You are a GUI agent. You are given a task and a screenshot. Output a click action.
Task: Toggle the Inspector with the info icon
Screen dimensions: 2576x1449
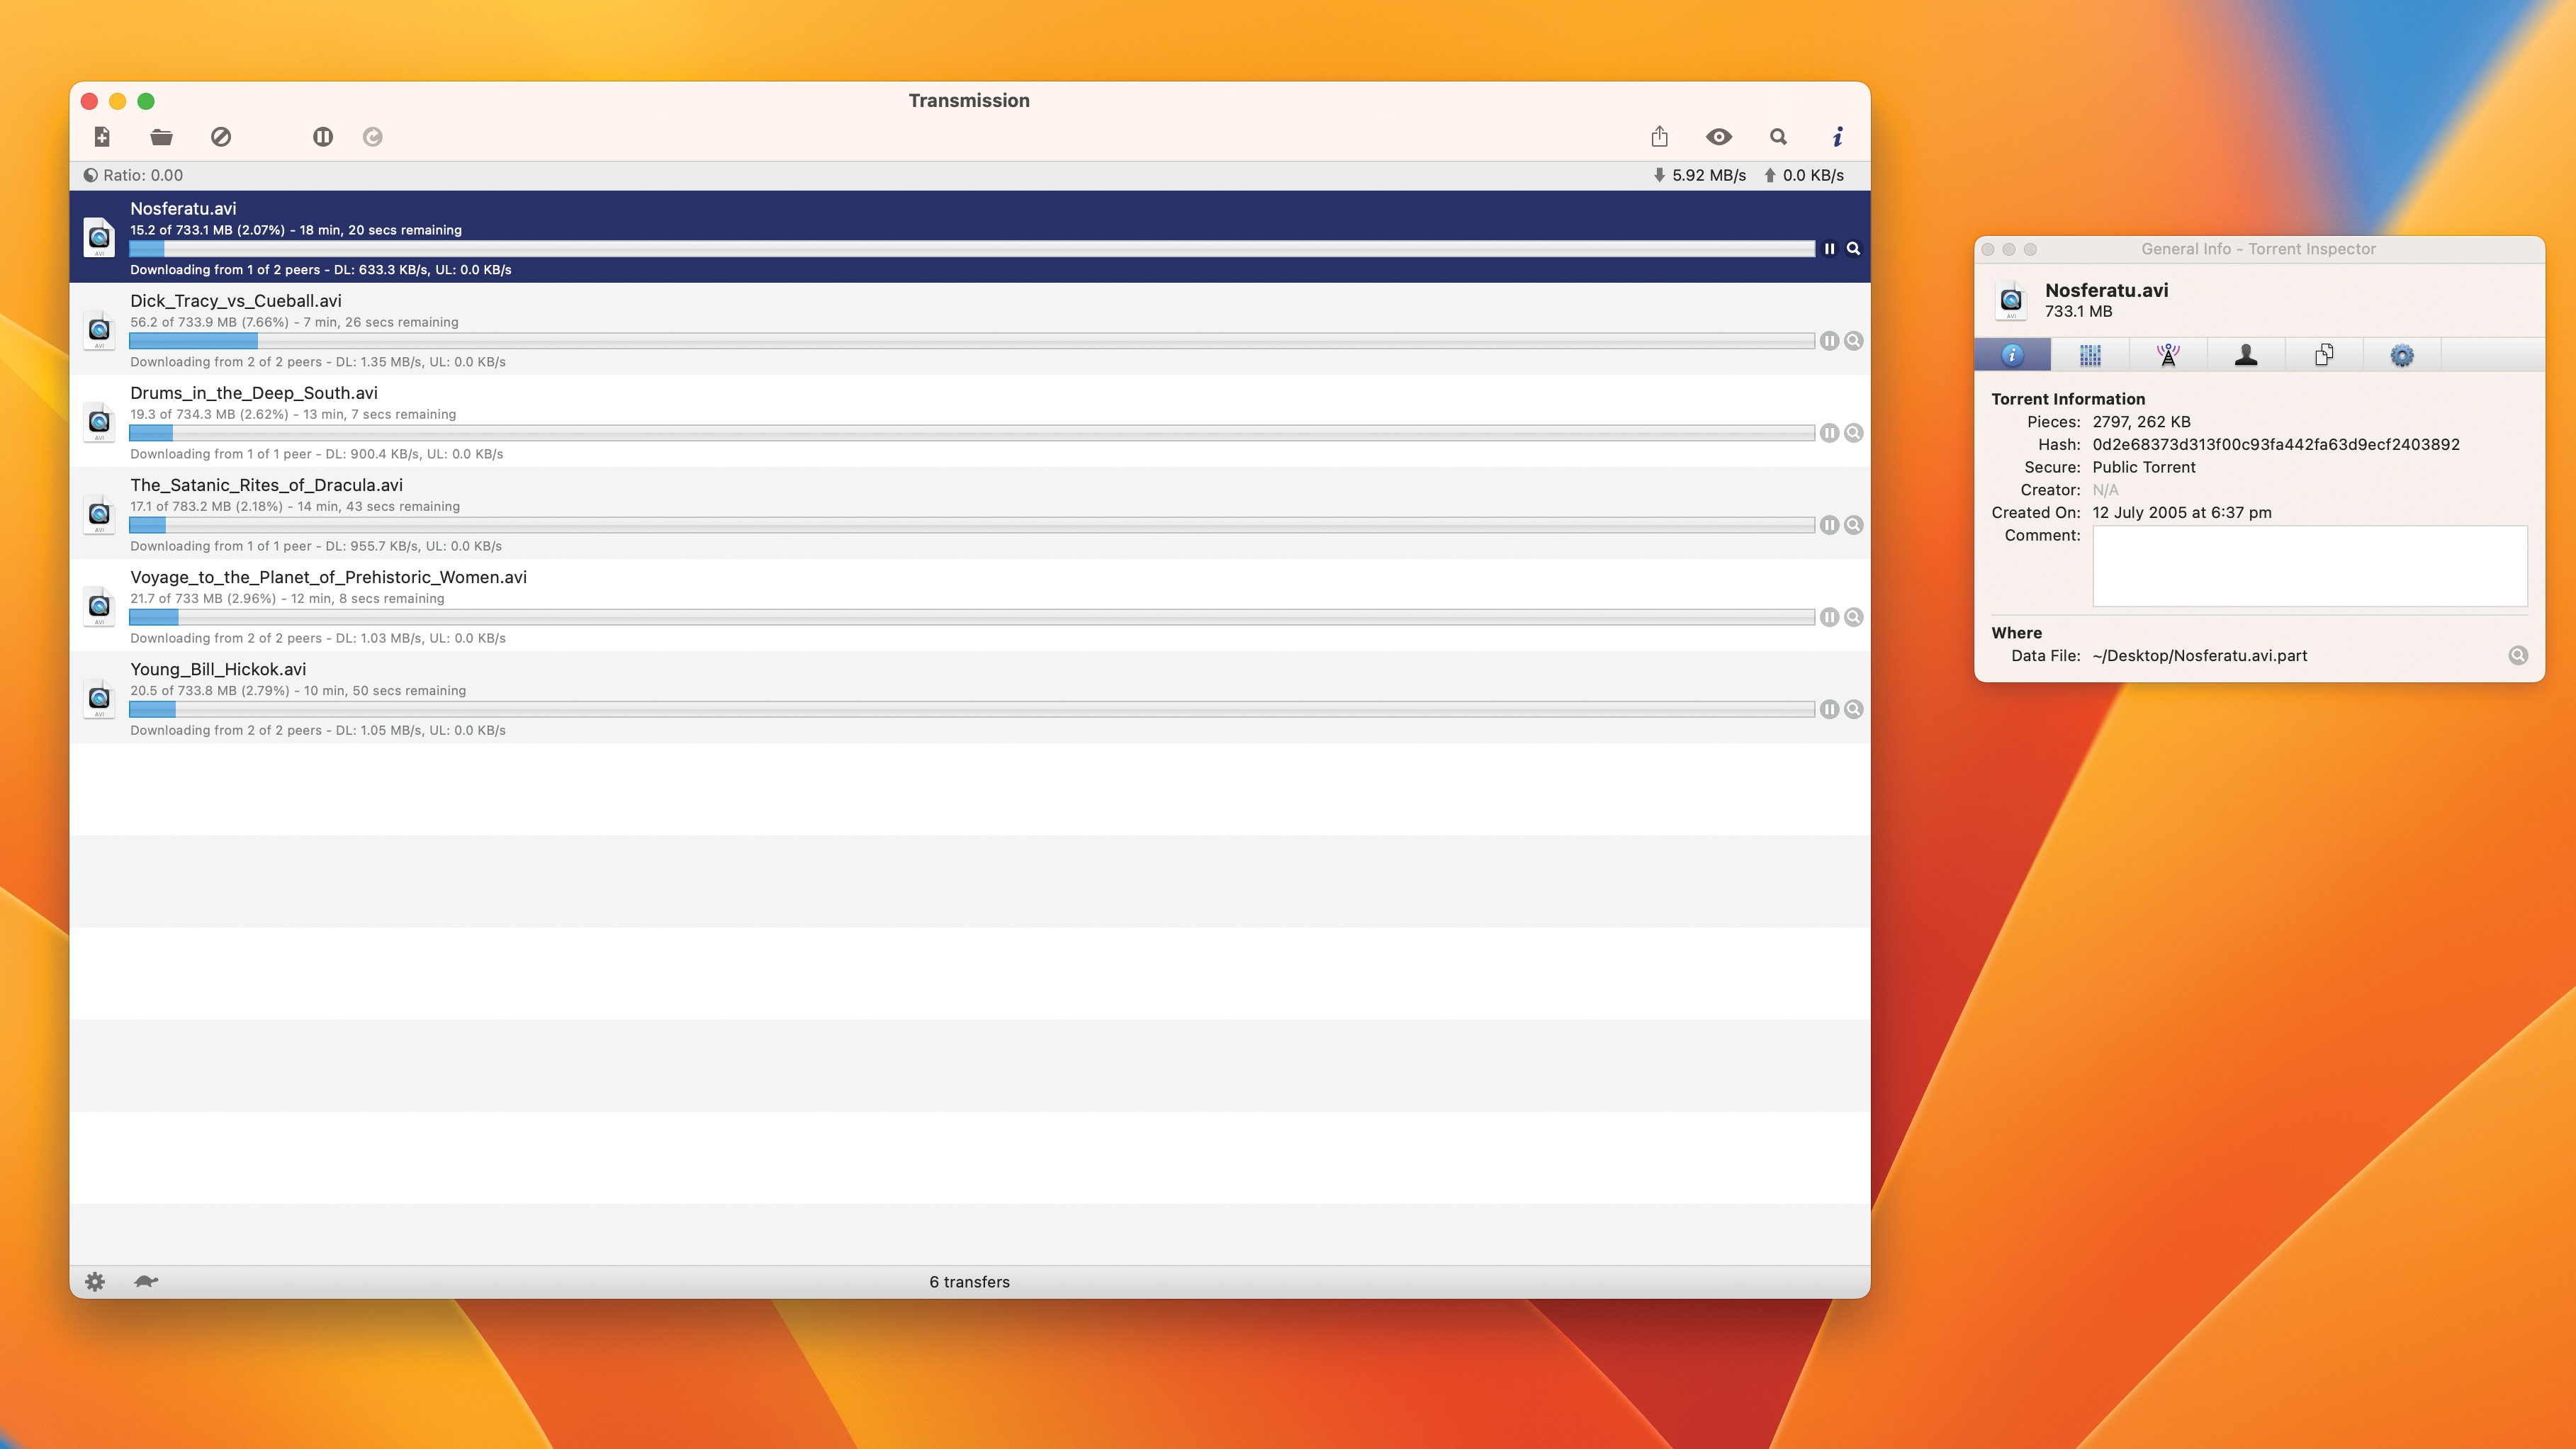pyautogui.click(x=1837, y=137)
